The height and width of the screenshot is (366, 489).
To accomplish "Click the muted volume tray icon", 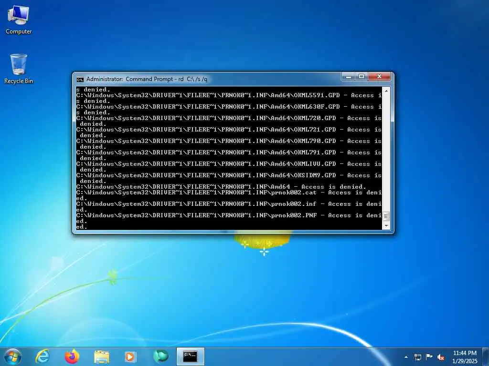I will tap(441, 357).
